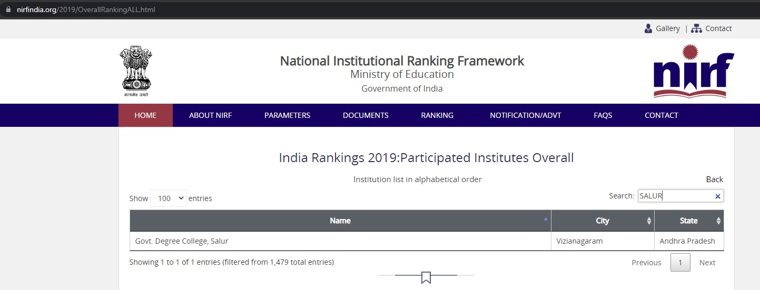
Task: Open the RANKING menu
Action: [437, 115]
